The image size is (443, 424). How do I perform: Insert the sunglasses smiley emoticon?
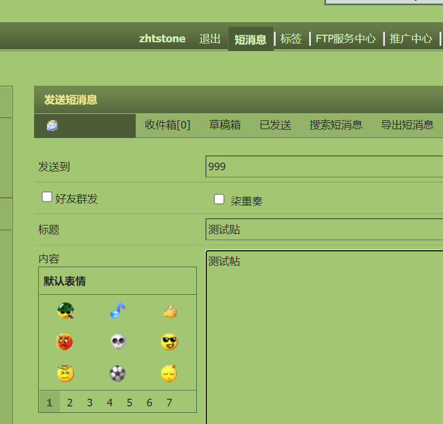pos(169,342)
